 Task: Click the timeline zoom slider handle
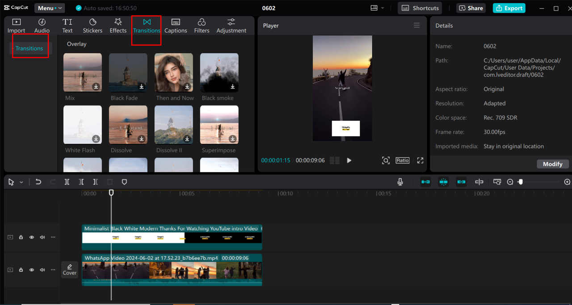coord(520,182)
